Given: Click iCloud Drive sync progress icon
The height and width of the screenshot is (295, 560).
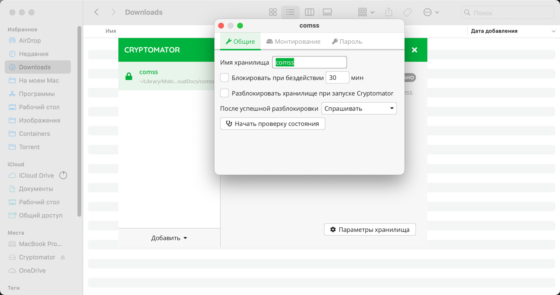Looking at the screenshot, I should (x=63, y=175).
